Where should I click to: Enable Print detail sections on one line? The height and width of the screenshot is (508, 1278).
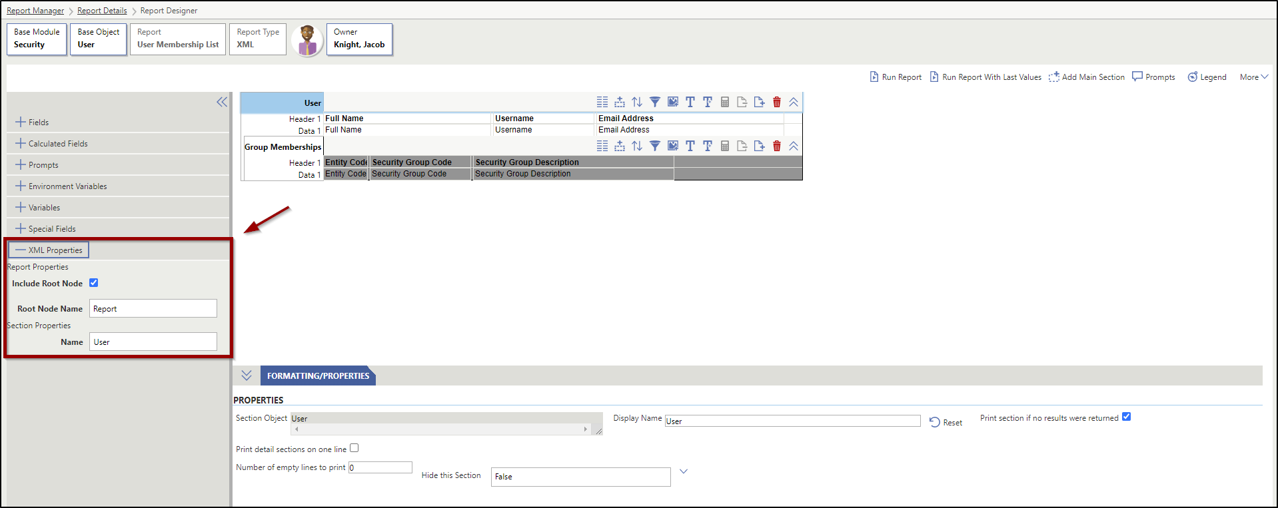tap(354, 448)
